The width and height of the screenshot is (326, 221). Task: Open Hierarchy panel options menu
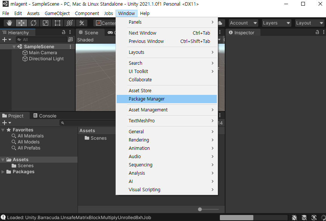[x=70, y=32]
